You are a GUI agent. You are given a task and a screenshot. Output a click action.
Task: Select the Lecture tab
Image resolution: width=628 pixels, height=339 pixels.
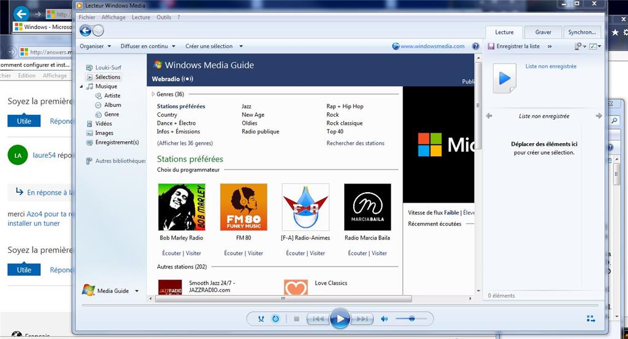pos(504,32)
